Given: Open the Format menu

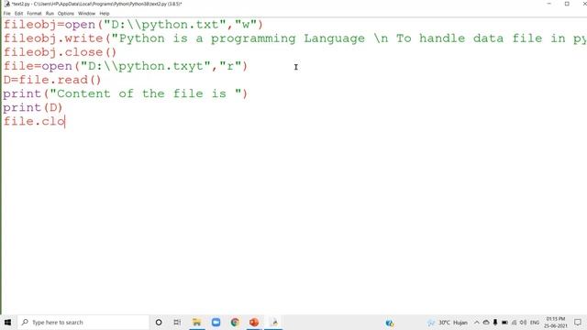Looking at the screenshot, I should click(x=34, y=14).
